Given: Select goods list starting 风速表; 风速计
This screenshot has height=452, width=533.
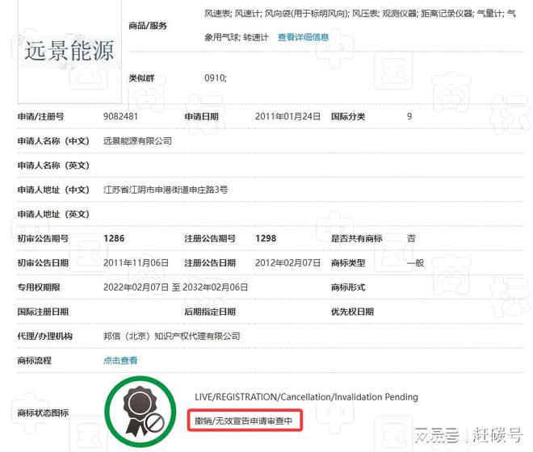Looking at the screenshot, I should click(x=359, y=14).
